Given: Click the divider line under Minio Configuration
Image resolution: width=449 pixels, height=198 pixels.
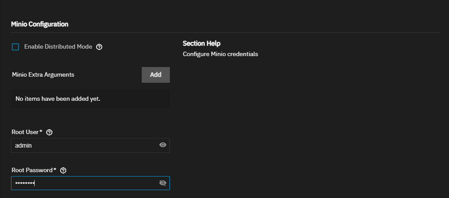Looking at the screenshot, I should coord(225,32).
